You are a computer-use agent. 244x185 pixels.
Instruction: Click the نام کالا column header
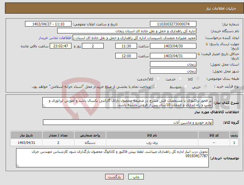tap(152, 135)
